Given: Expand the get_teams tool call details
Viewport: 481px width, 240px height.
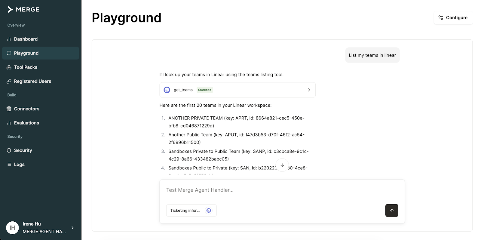Looking at the screenshot, I should [x=309, y=90].
